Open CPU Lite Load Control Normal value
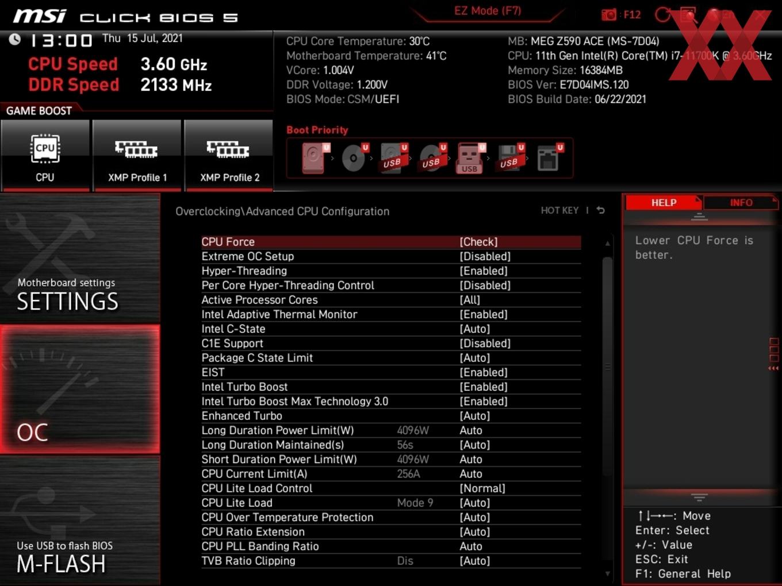Screen dimensions: 782x586 tap(482, 488)
